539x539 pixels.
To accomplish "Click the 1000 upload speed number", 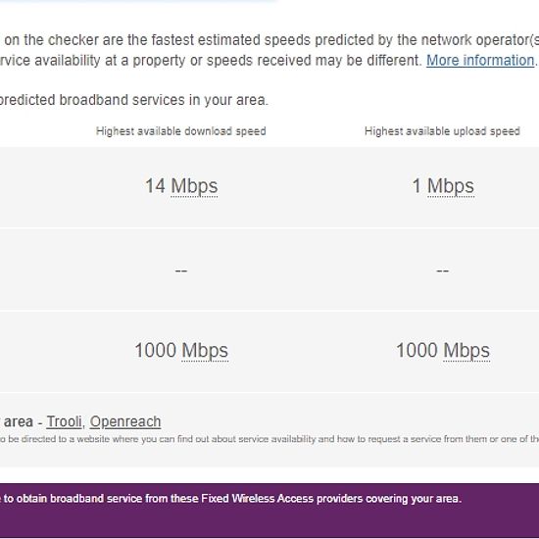I will (x=416, y=350).
